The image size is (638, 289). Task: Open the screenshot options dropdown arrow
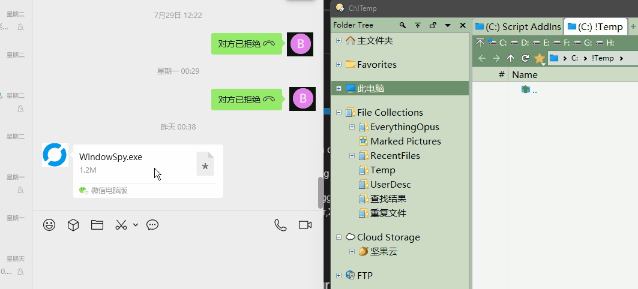click(136, 225)
